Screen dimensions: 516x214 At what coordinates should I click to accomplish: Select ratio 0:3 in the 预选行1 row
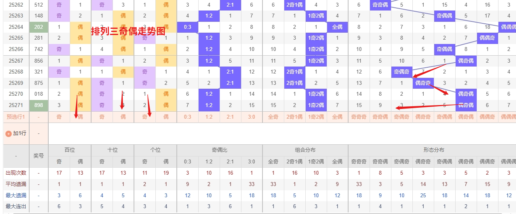187,117
